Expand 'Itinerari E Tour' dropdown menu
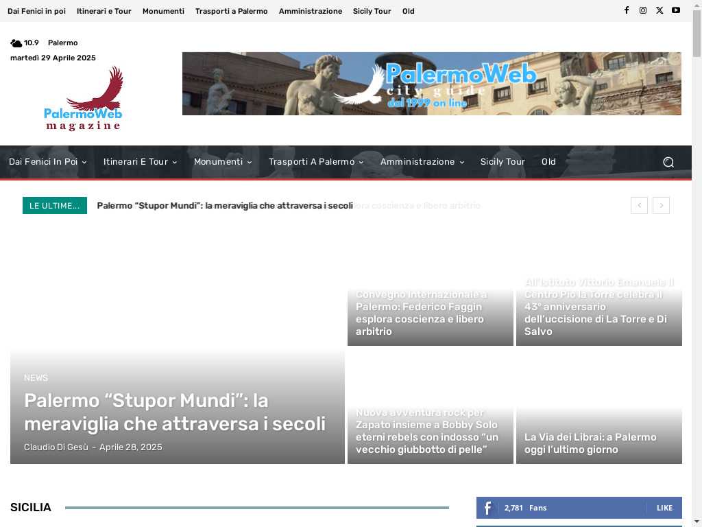702x527 pixels. pyautogui.click(x=140, y=162)
